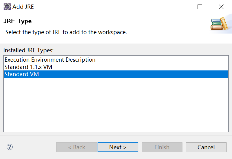Click the Next > button
Viewport: 232px width, 159px height.
[118, 147]
